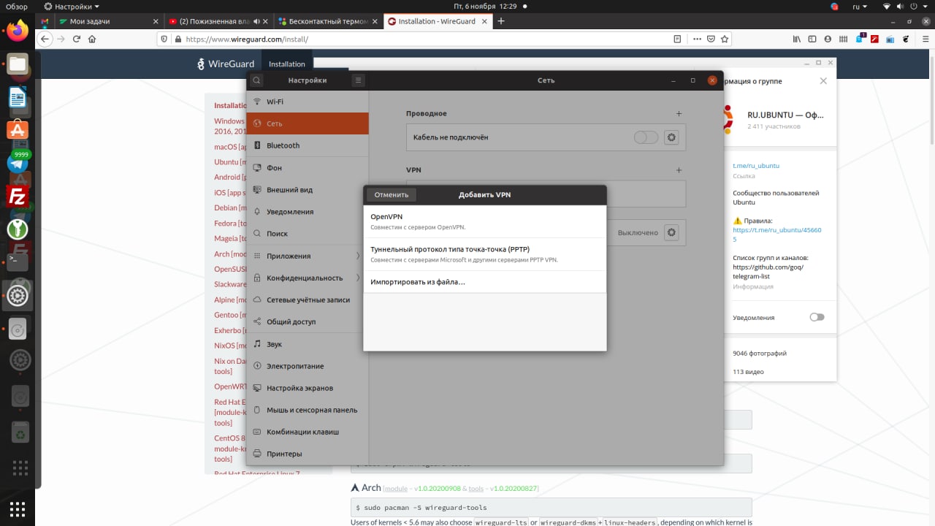Open 9046 фотографий in Telegram group info
Image resolution: width=935 pixels, height=526 pixels.
(x=760, y=353)
